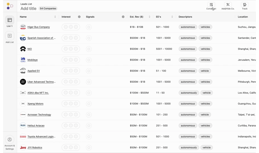Click Higer Bus Company logo
The image size is (259, 153).
point(23,27)
